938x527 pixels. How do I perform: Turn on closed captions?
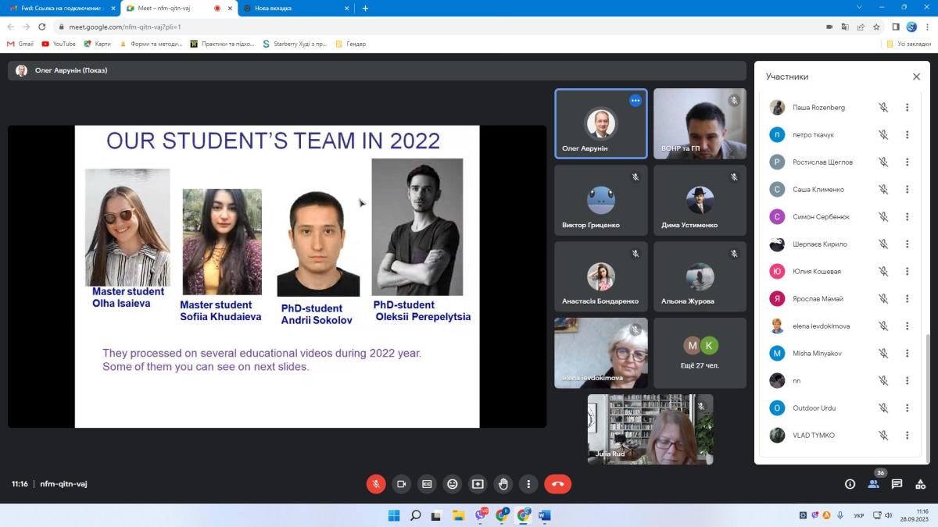[x=427, y=484]
